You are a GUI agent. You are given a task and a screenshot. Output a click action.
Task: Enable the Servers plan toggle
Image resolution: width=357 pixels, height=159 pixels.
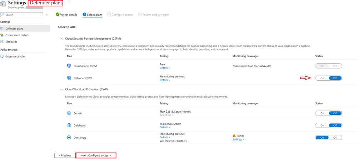coord(322,113)
